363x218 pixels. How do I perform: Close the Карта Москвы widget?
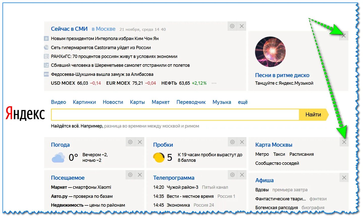(344, 142)
